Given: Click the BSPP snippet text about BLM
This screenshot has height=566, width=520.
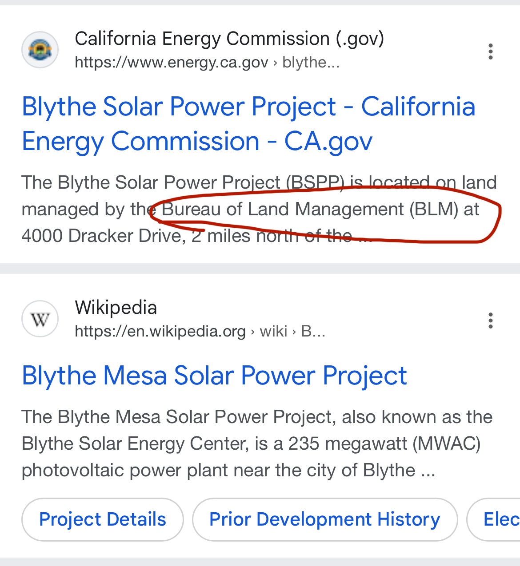Looking at the screenshot, I should 259,209.
